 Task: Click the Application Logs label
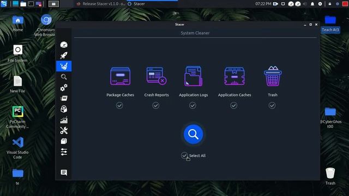(194, 95)
